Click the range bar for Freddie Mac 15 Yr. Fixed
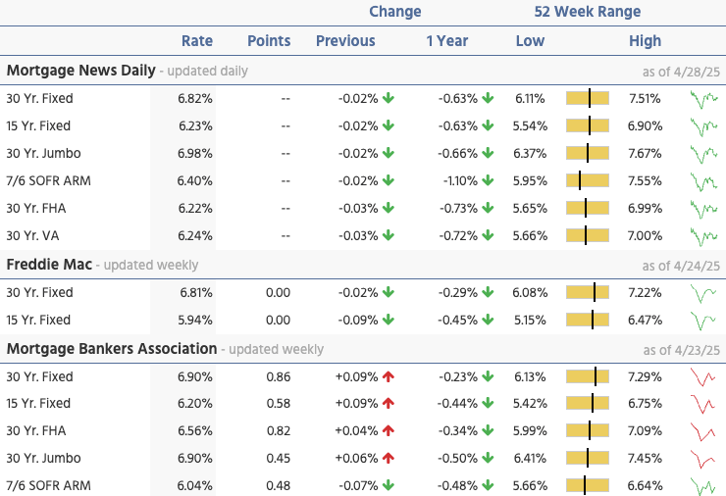The width and height of the screenshot is (726, 496). click(x=588, y=320)
